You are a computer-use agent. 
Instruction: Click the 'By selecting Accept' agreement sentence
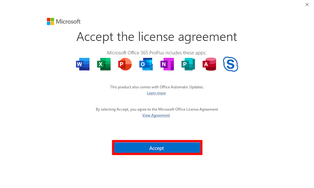click(157, 109)
